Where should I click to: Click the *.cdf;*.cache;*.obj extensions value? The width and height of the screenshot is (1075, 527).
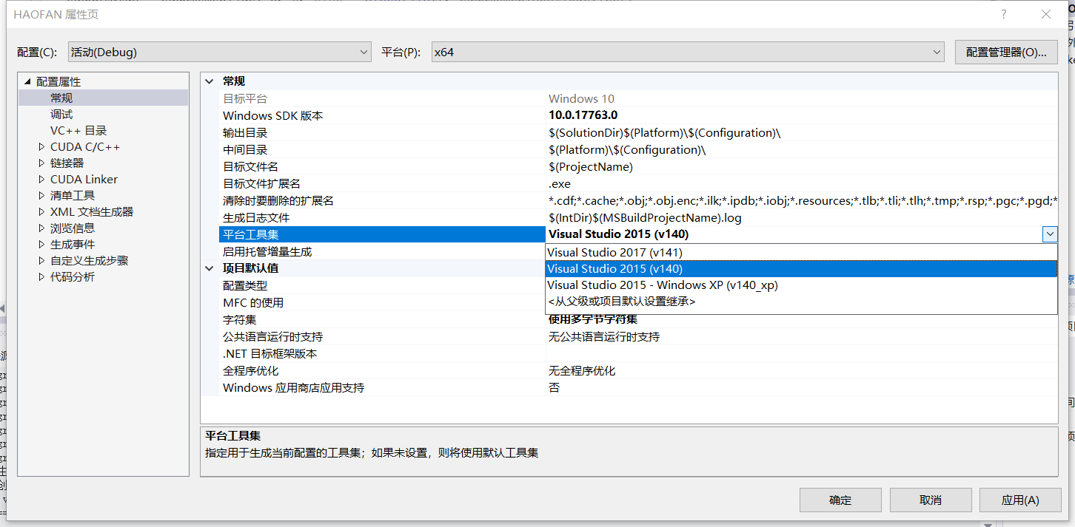pyautogui.click(x=803, y=201)
